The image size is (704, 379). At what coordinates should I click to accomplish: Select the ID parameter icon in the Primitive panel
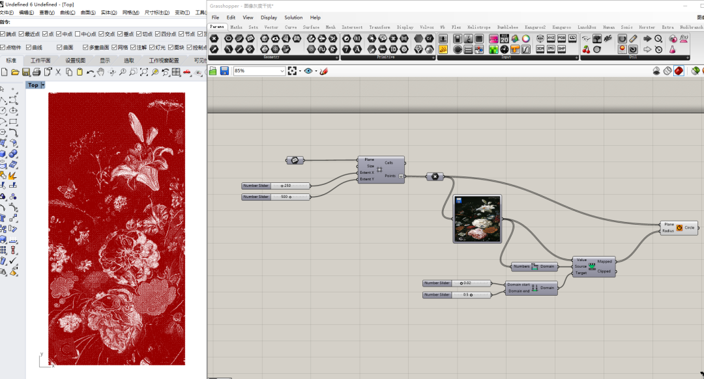[x=393, y=49]
